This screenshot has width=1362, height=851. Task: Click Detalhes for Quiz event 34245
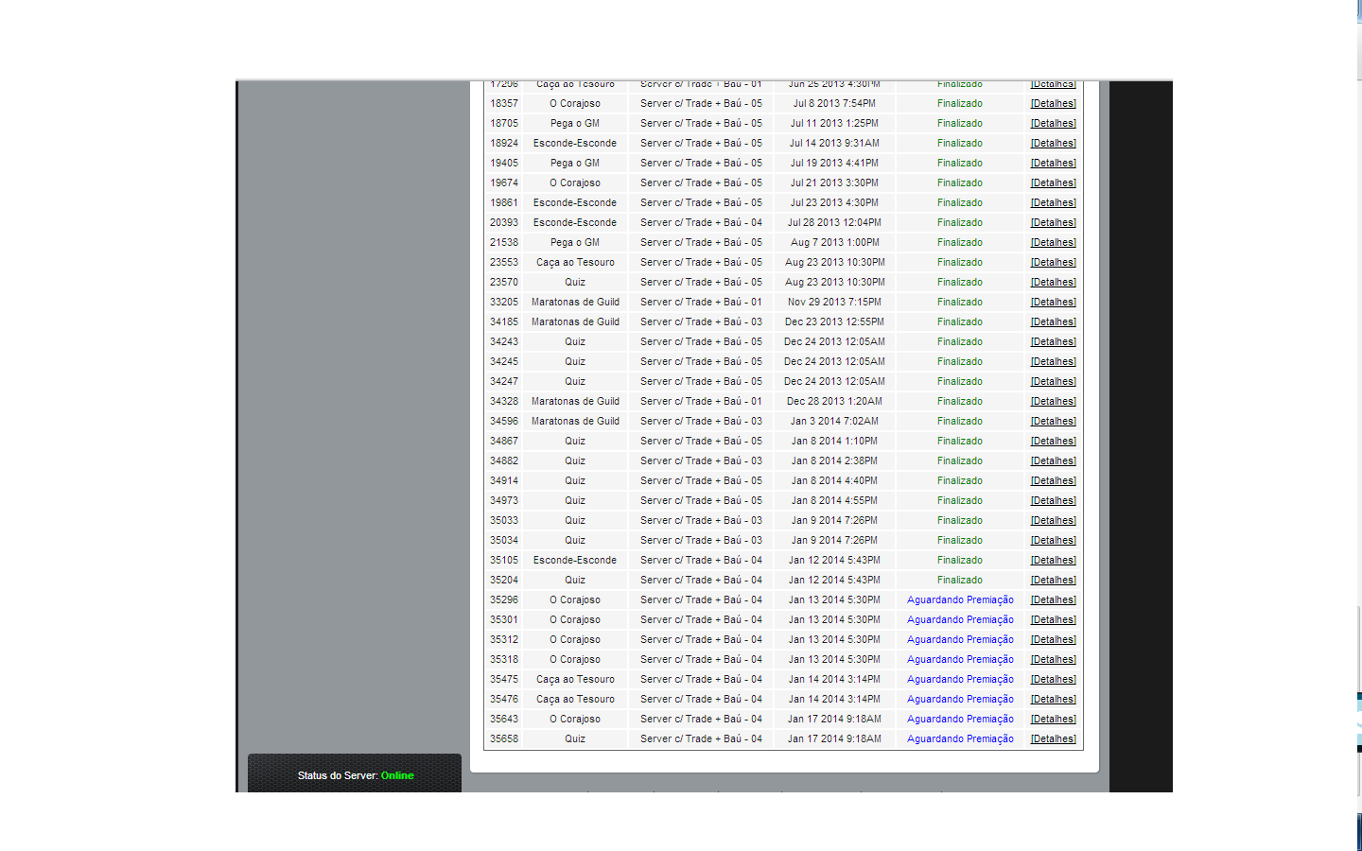[x=1053, y=362]
